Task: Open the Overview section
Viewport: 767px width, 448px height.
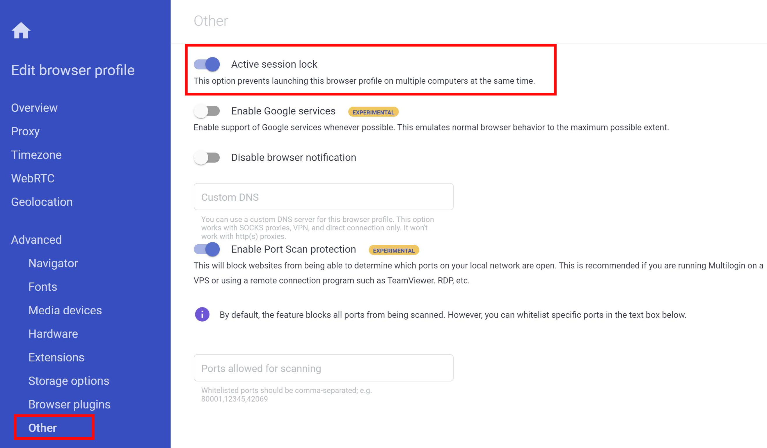Action: coord(34,108)
